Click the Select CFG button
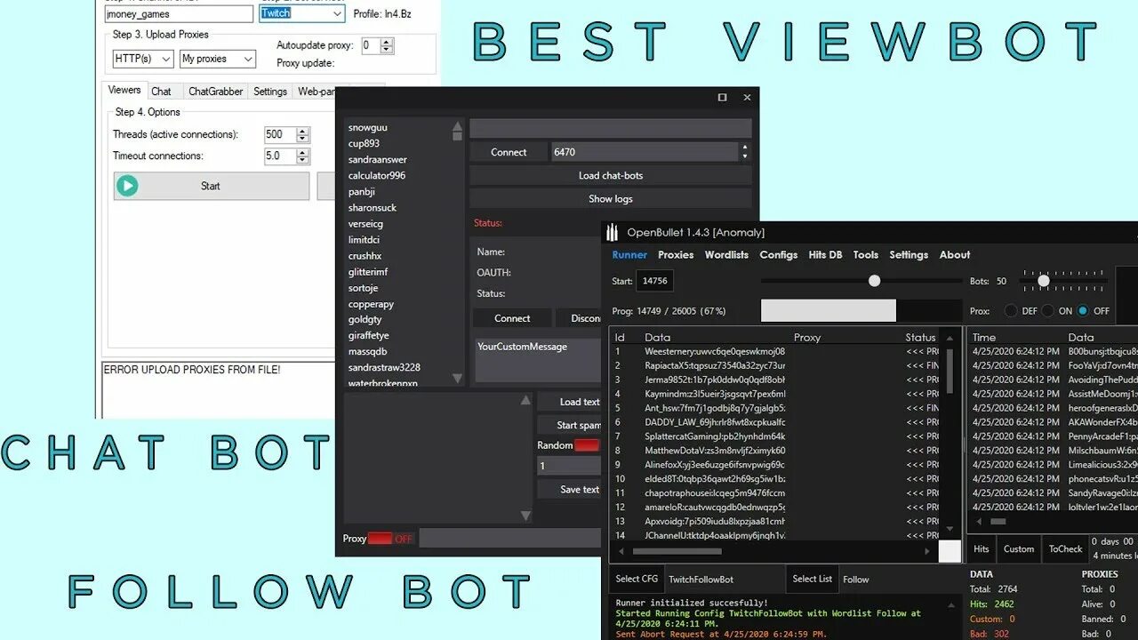Image resolution: width=1138 pixels, height=640 pixels. (x=637, y=580)
